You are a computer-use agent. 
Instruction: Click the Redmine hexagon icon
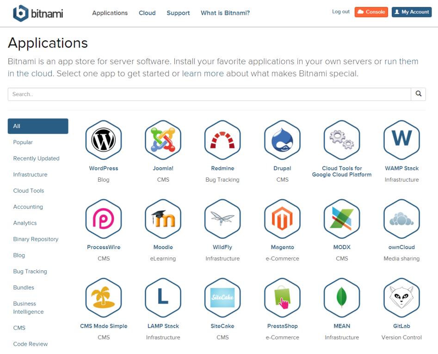222,140
